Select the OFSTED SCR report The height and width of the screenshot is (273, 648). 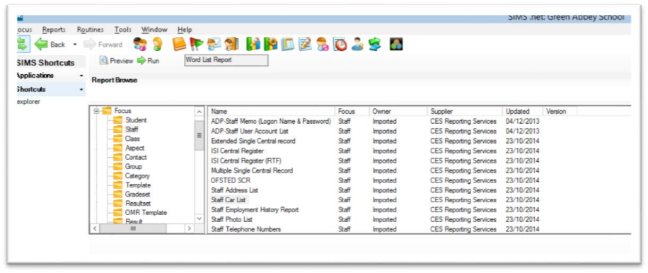tap(231, 180)
